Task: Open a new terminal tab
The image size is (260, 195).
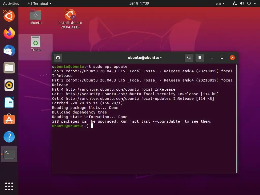Action: click(x=58, y=58)
